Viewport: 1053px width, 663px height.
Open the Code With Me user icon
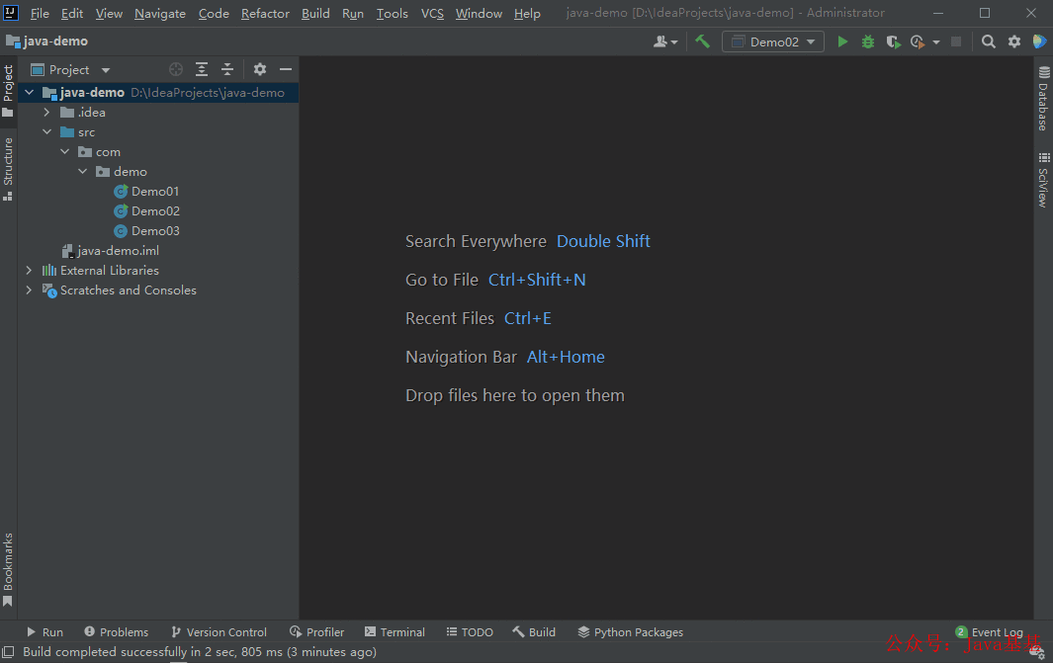(664, 41)
